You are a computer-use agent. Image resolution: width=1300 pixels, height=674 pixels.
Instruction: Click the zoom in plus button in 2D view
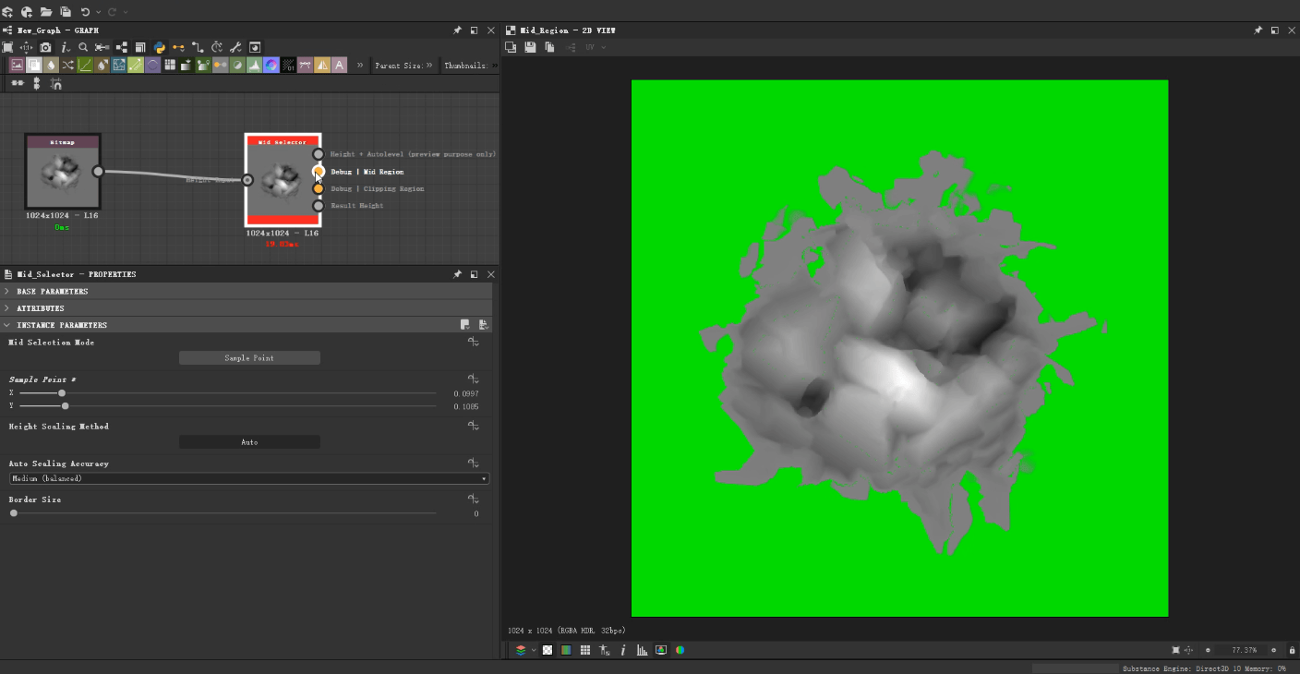[x=1273, y=650]
